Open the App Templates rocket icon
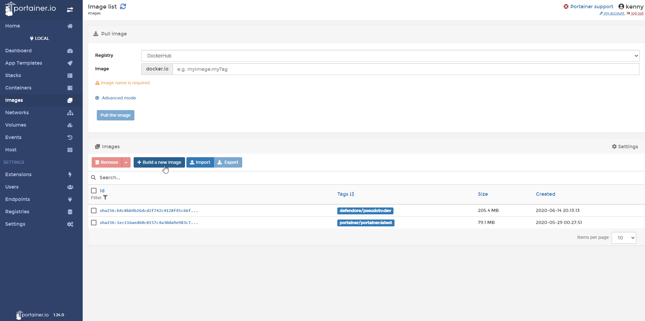Viewport: 645px width, 321px height. point(70,63)
